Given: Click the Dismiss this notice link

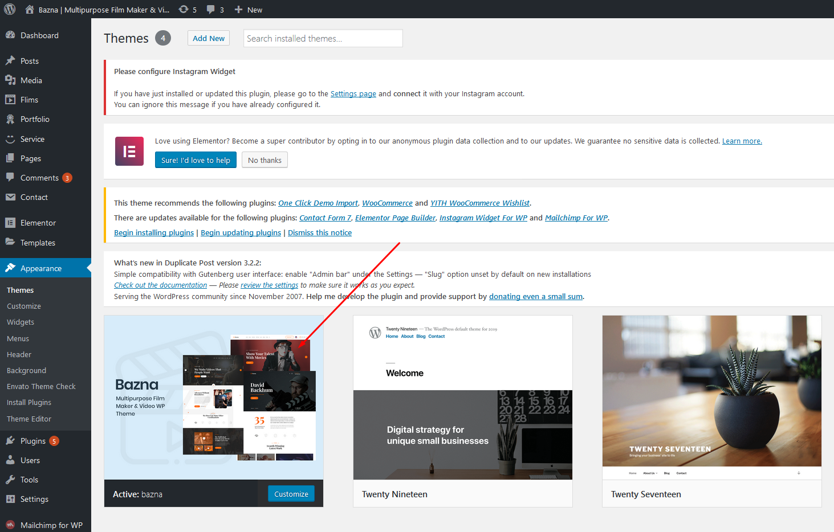Looking at the screenshot, I should [320, 232].
